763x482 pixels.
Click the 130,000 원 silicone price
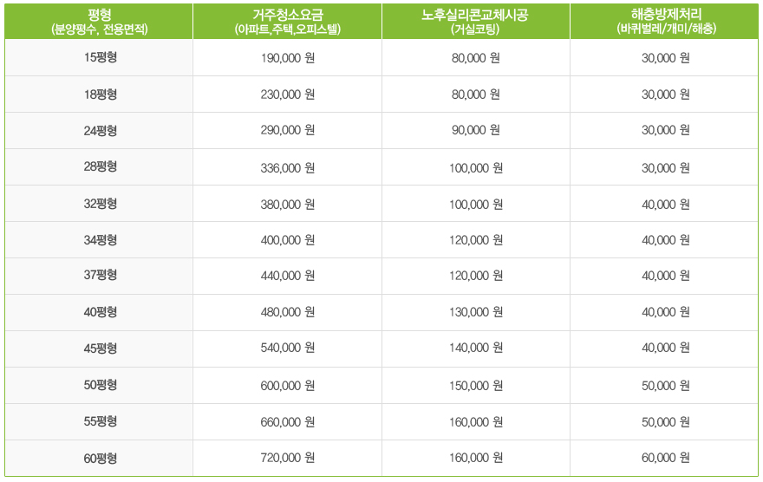[475, 312]
